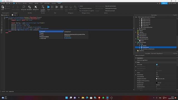The width and height of the screenshot is (178, 100).
Task: Switch to the ACCUEIL ribbon tab
Action: point(25,3)
